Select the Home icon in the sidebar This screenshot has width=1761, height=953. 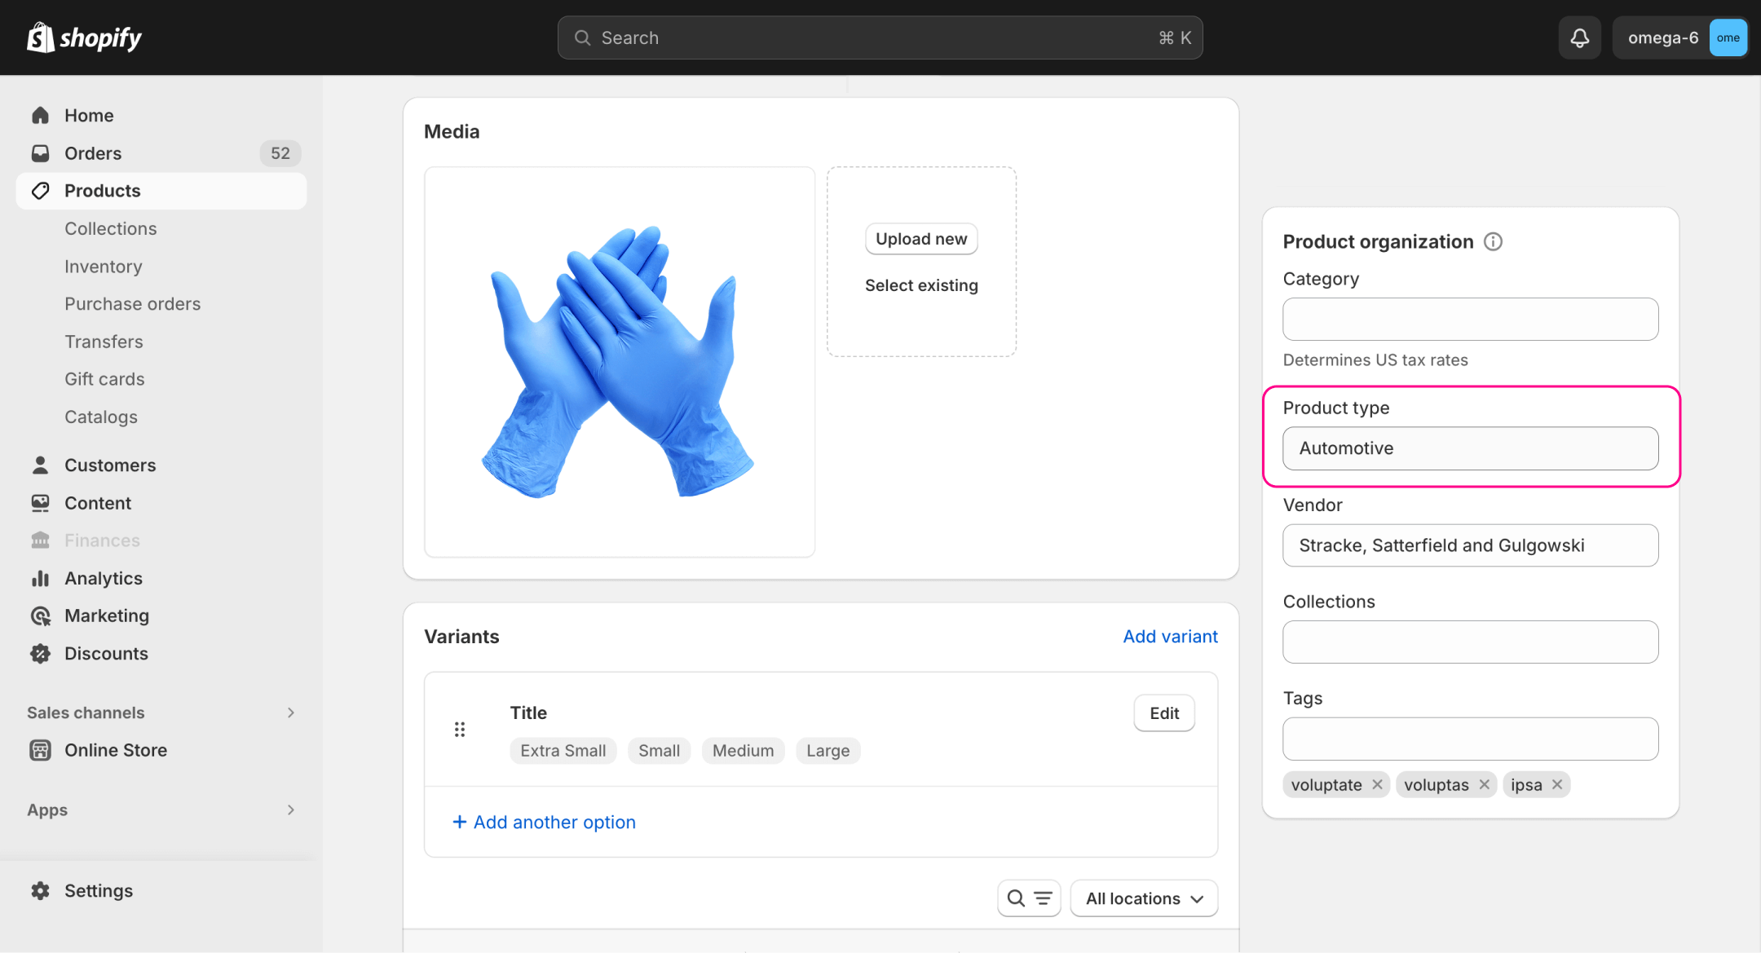[x=40, y=115]
